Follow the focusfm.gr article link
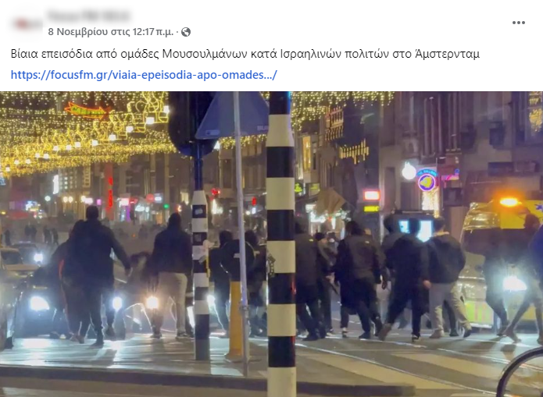 click(x=144, y=75)
